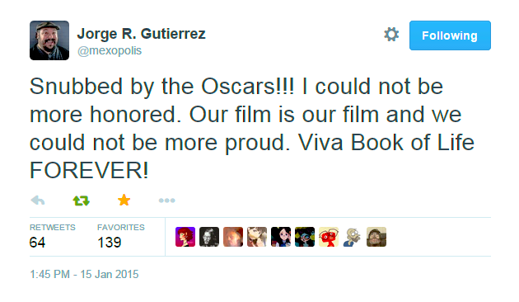The height and width of the screenshot is (302, 519).
Task: Select the teal-masked character avatar
Action: pos(305,237)
